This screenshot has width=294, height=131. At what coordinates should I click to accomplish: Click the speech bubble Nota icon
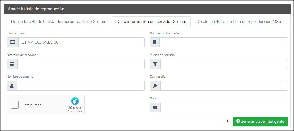pos(155,107)
